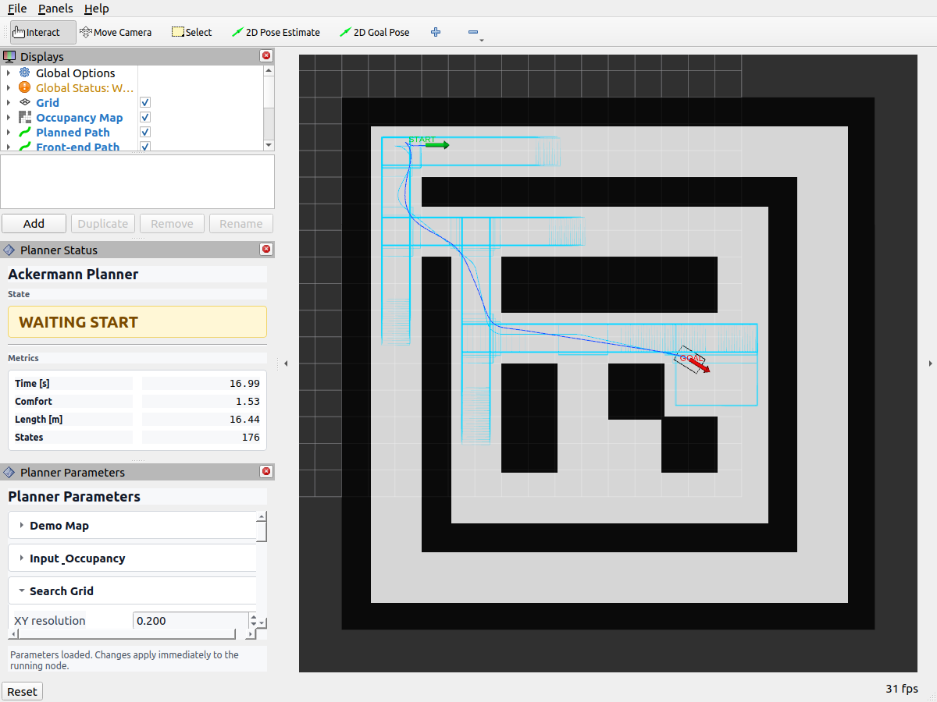Click the right-side panel expand arrow

(x=929, y=363)
